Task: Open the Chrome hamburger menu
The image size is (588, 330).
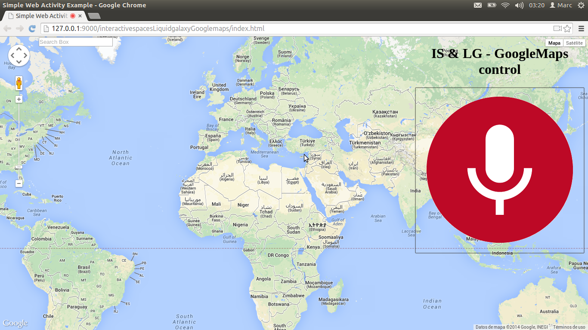Action: 581,29
